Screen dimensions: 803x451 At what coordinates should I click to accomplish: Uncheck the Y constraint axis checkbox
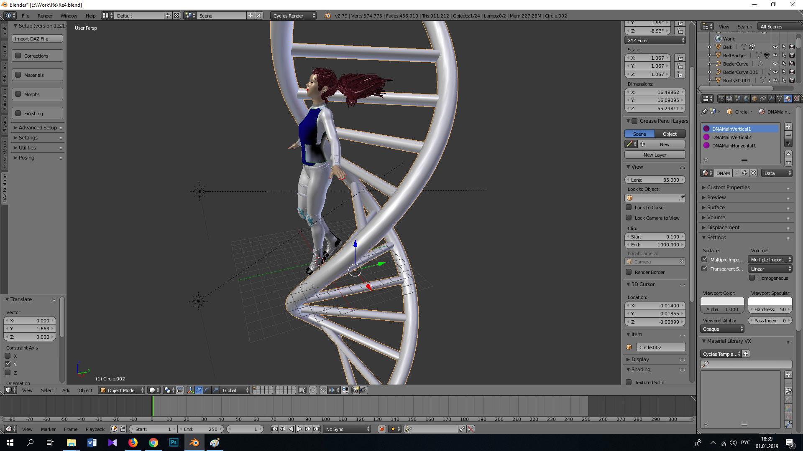click(x=8, y=364)
